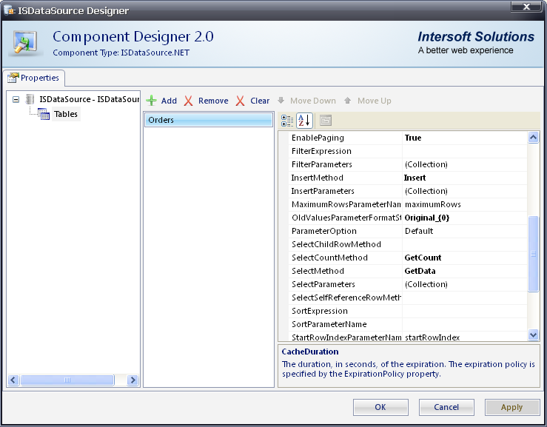547x427 pixels.
Task: Open the Properties tab
Action: pyautogui.click(x=33, y=78)
